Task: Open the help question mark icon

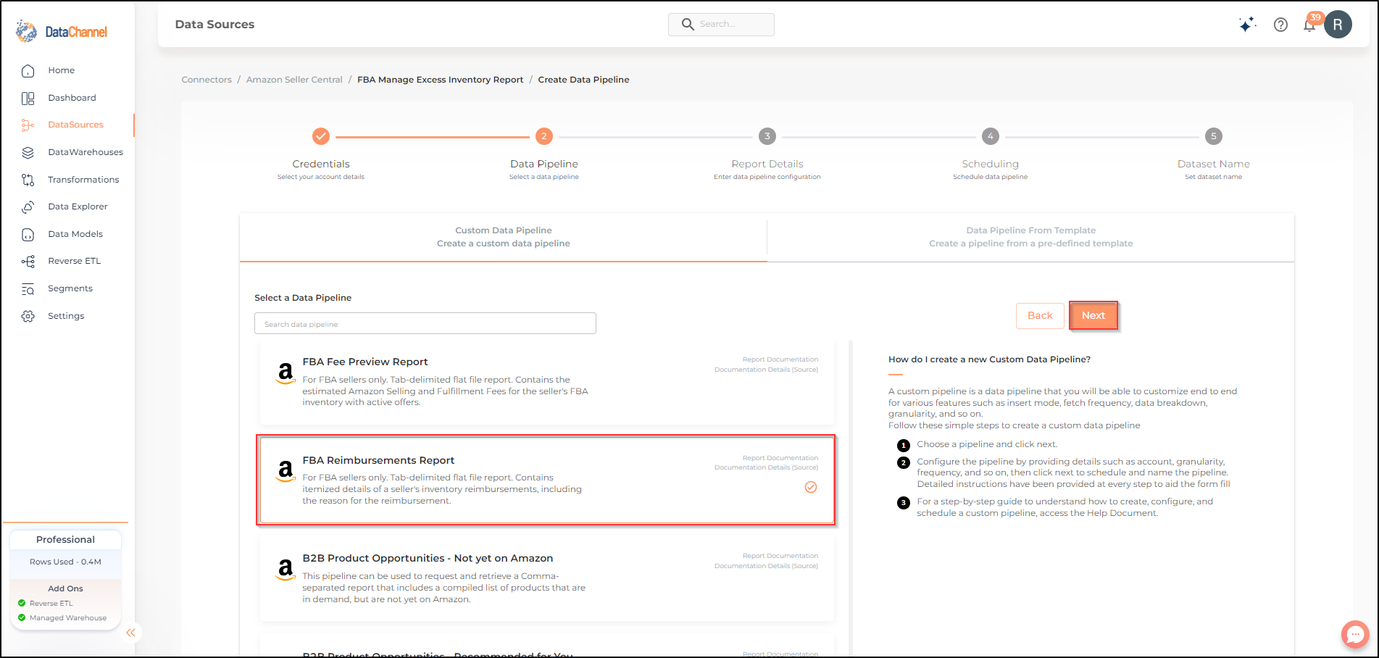Action: [x=1280, y=25]
